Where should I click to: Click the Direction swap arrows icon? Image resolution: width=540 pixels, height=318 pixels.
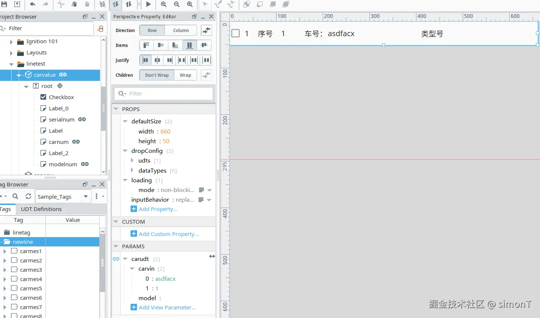tap(206, 30)
